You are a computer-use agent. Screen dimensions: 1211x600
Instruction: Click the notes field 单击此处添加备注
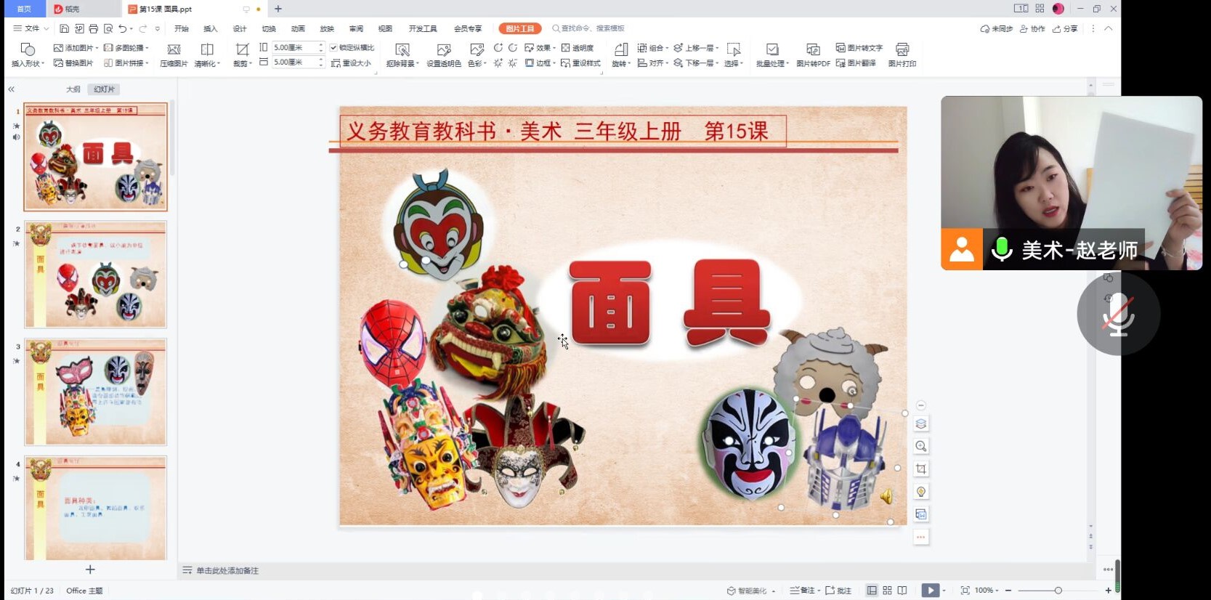point(227,571)
